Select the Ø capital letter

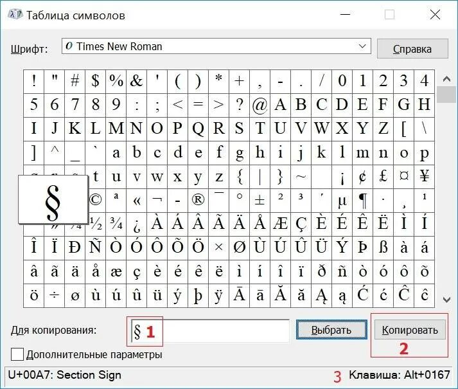[x=239, y=248]
